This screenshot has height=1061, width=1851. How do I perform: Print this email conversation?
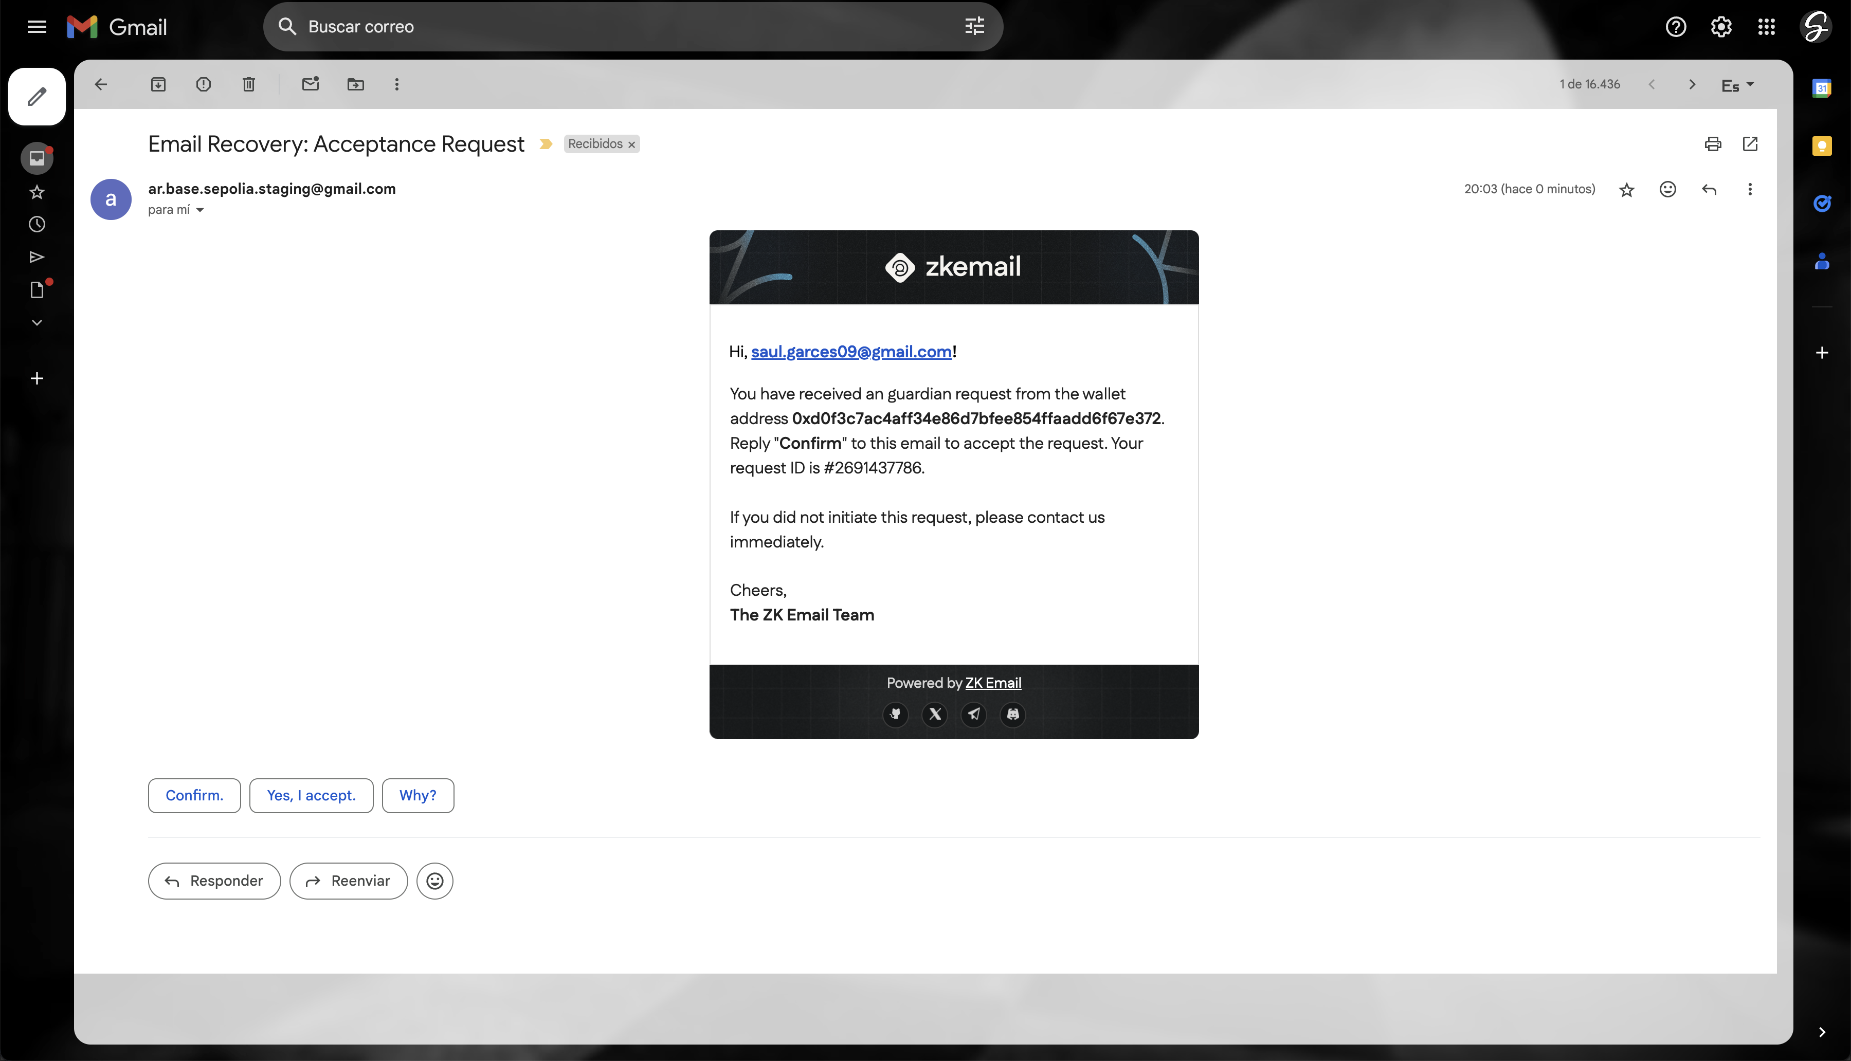click(1713, 144)
